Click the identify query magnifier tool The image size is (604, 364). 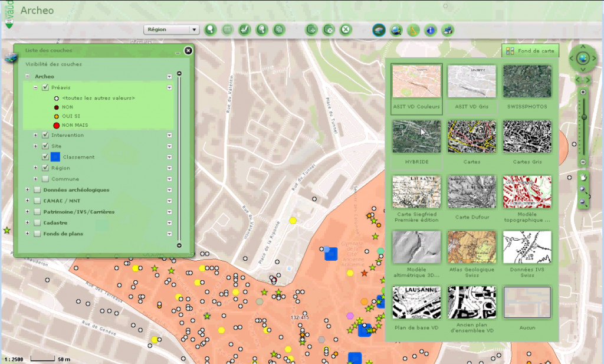262,29
